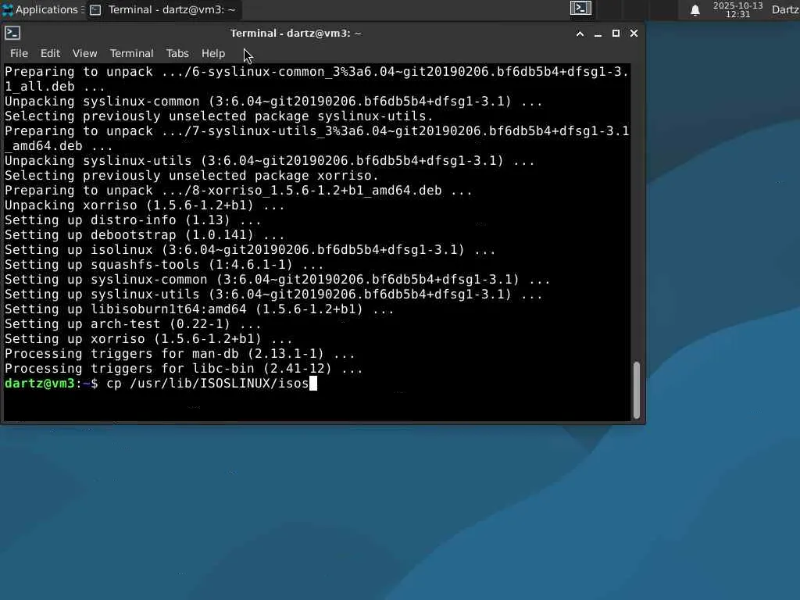This screenshot has height=600, width=800.
Task: Open the Tabs menu
Action: coord(177,53)
